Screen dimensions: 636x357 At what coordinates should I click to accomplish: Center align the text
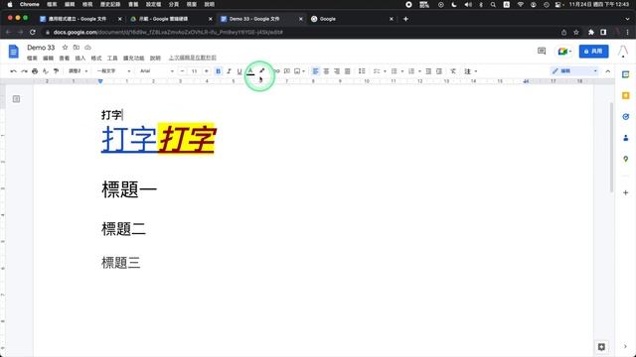(x=326, y=71)
